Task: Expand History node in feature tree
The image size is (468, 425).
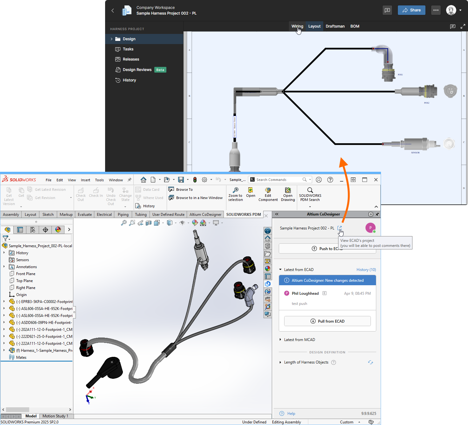Action: pos(4,253)
